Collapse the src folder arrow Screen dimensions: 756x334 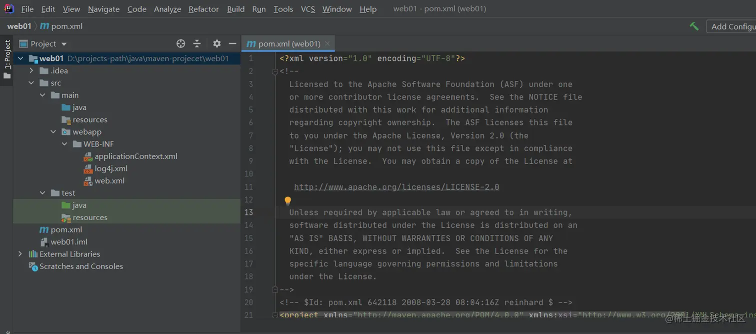31,83
